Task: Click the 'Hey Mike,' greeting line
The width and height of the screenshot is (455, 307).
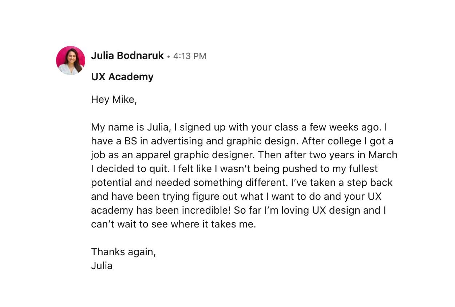Action: [x=114, y=100]
